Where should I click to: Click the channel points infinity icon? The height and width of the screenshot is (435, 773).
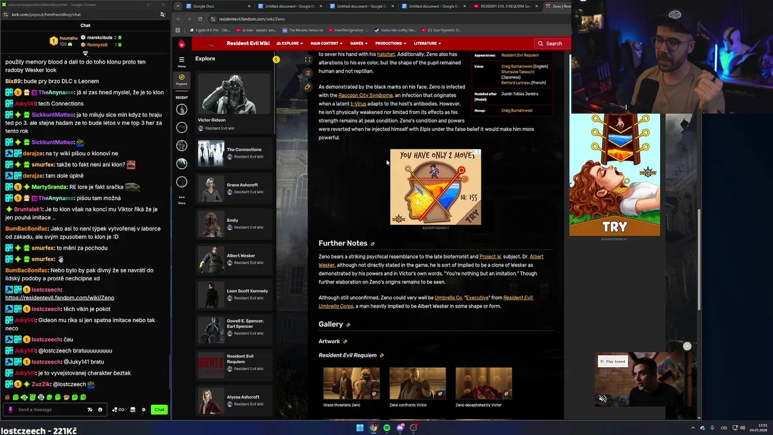[x=118, y=410]
